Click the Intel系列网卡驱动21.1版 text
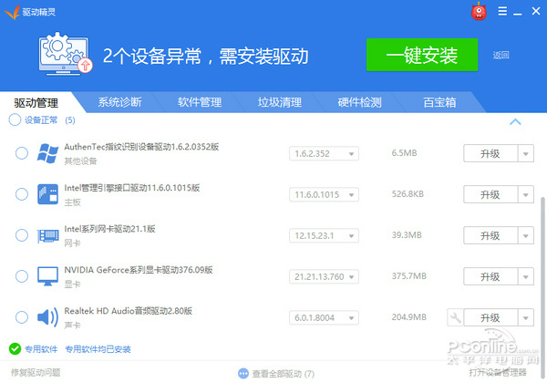The height and width of the screenshot is (383, 547). click(109, 229)
